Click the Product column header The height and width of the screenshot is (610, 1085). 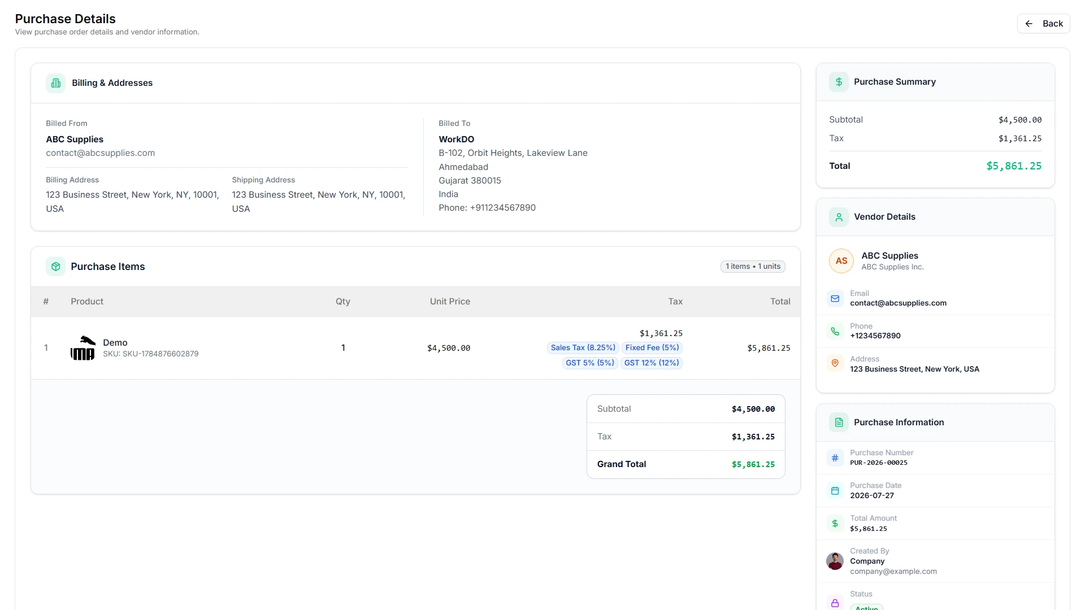tap(87, 302)
